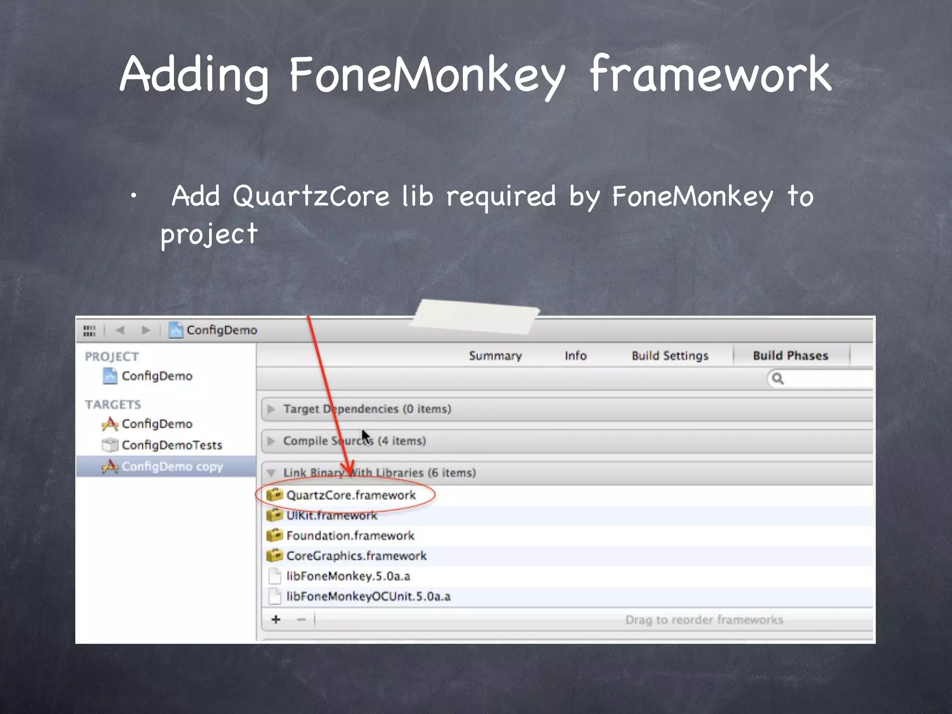Click the search magnifier icon
The height and width of the screenshot is (714, 952).
click(x=778, y=379)
